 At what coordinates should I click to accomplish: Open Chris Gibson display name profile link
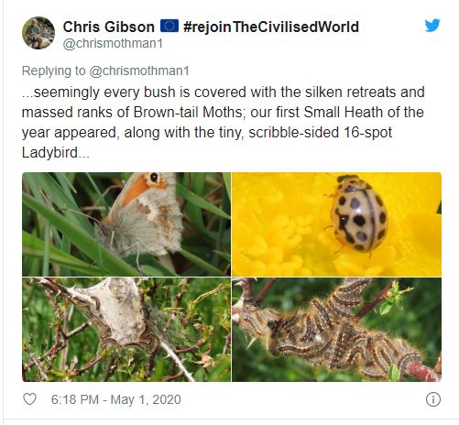(x=109, y=27)
